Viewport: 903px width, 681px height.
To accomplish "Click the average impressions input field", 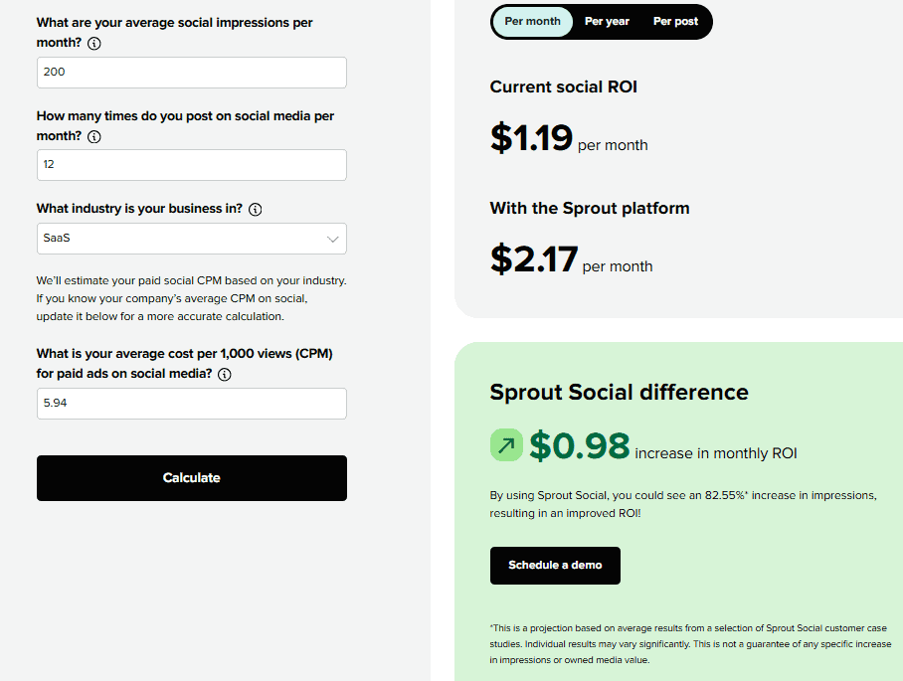I will point(191,73).
